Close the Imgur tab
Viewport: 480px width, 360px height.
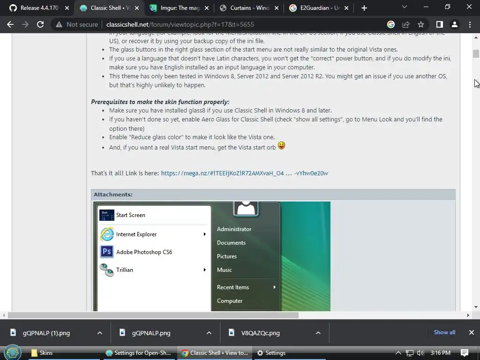pyautogui.click(x=207, y=8)
